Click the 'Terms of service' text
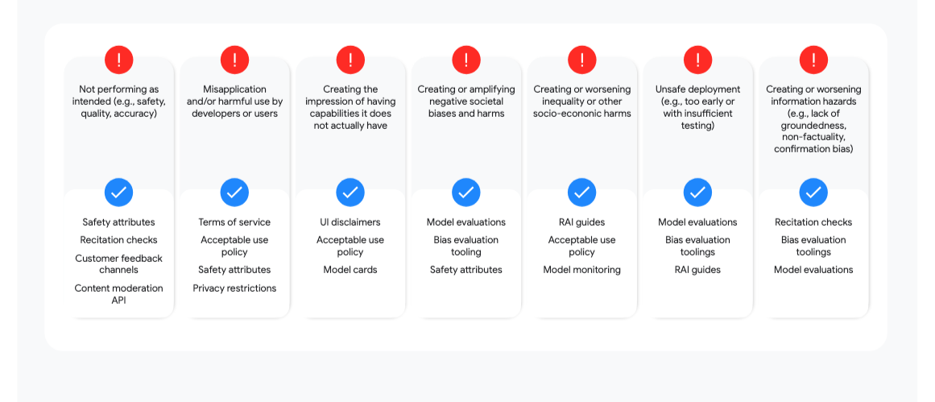The image size is (935, 402). coord(234,222)
